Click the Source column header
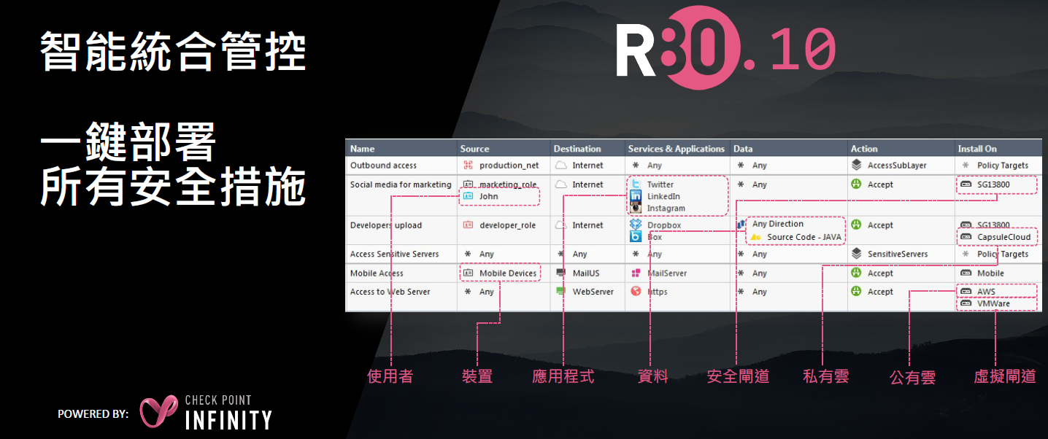1048x439 pixels. [475, 149]
